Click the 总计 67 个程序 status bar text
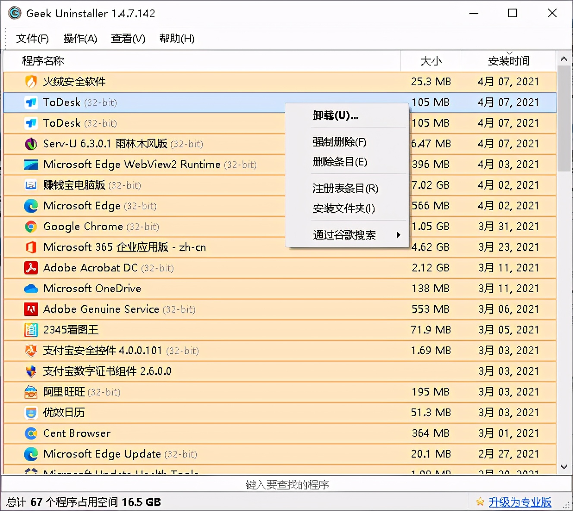Viewport: 573px width, 511px height. (83, 502)
